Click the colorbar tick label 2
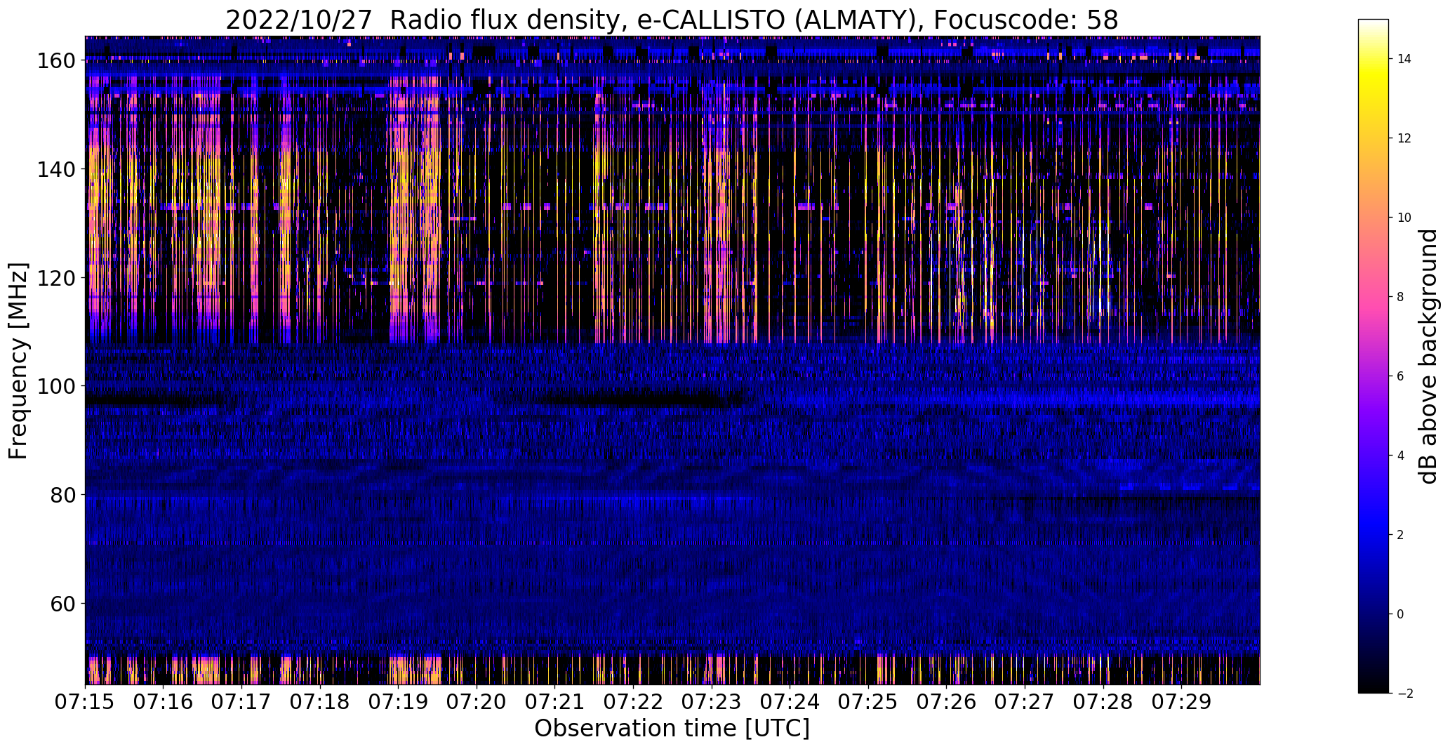The image size is (1450, 749). point(1401,535)
